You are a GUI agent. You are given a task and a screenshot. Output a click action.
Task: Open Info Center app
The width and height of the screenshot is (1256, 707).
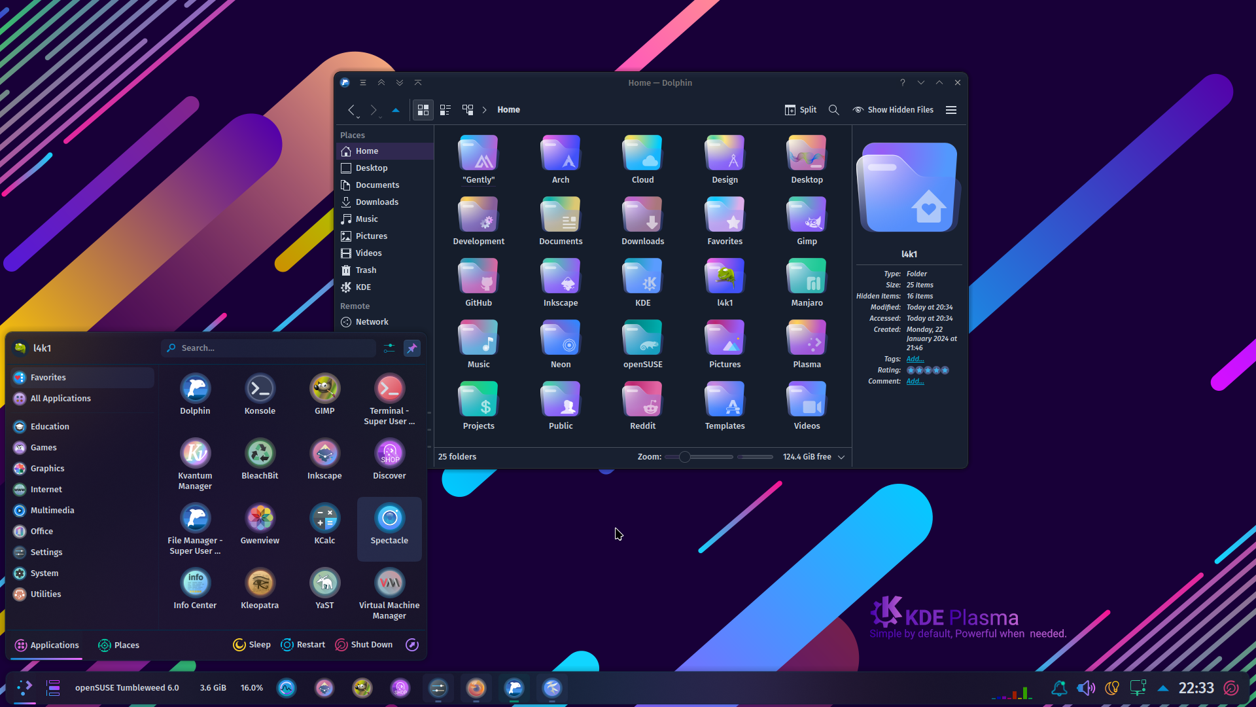tap(195, 589)
